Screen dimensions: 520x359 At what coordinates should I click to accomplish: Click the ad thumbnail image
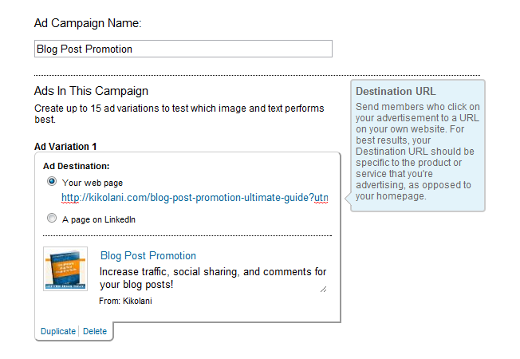point(65,268)
